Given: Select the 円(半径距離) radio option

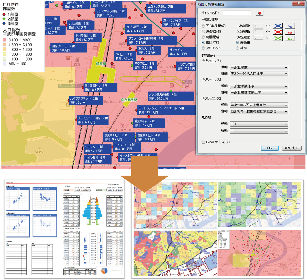Looking at the screenshot, I should (x=203, y=26).
